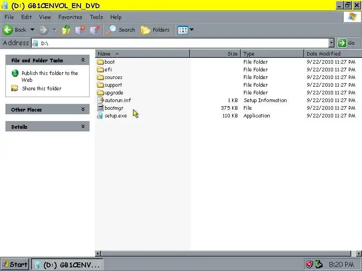
Task: Click the Up folder icon
Action: [66, 30]
